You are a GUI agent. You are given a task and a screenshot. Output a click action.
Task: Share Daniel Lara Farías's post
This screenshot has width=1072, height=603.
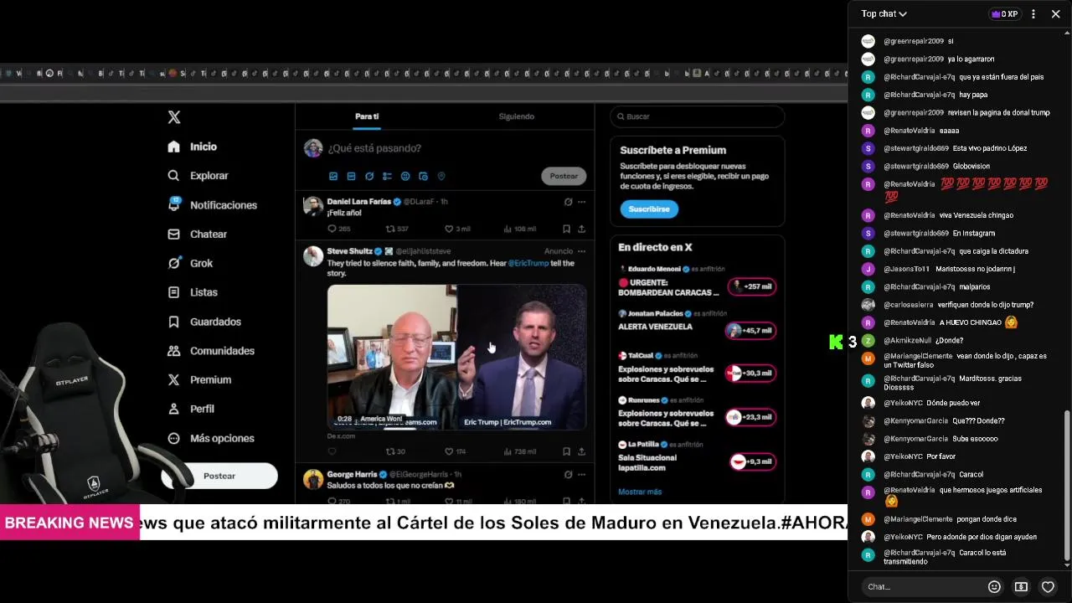(x=581, y=229)
